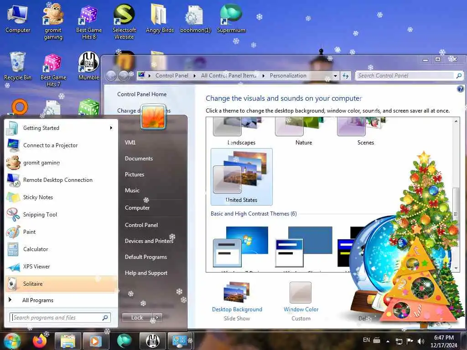
Task: Open Best Game Hits 8 desktop shortcut
Action: point(89,21)
